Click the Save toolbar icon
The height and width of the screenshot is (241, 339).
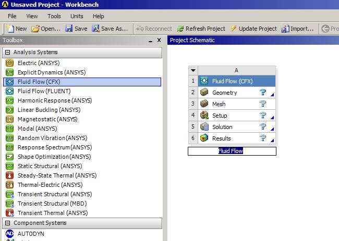(69, 29)
